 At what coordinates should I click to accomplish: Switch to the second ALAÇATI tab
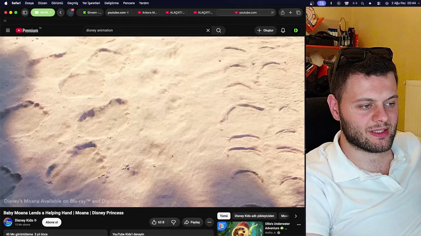pyautogui.click(x=203, y=12)
